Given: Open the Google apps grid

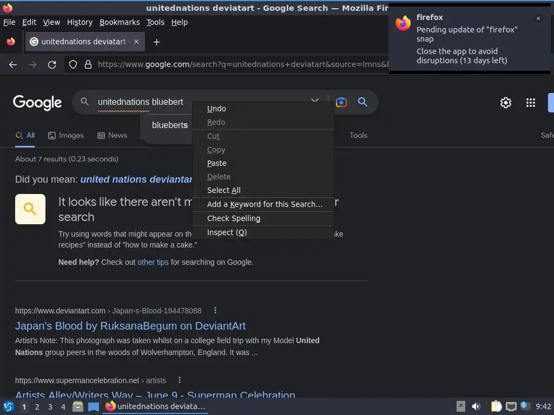Looking at the screenshot, I should [x=531, y=103].
